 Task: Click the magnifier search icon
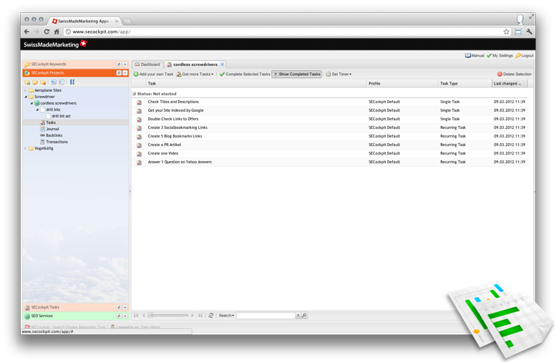(304, 315)
